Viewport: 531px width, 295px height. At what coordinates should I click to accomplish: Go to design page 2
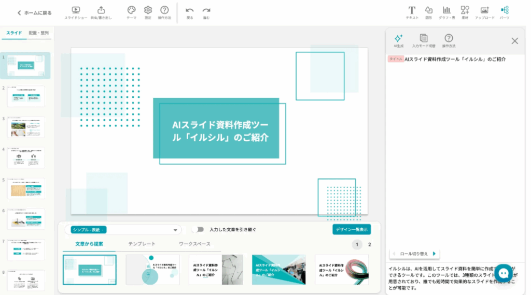tap(369, 245)
